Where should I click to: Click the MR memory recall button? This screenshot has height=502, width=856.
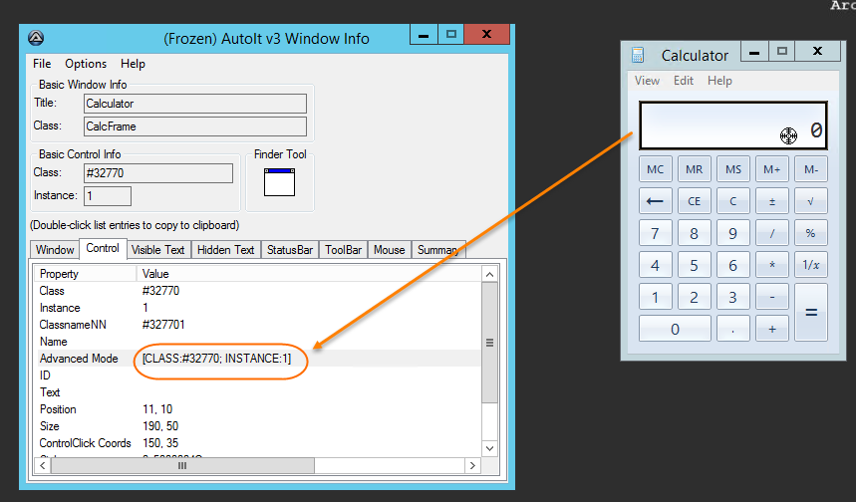click(695, 169)
